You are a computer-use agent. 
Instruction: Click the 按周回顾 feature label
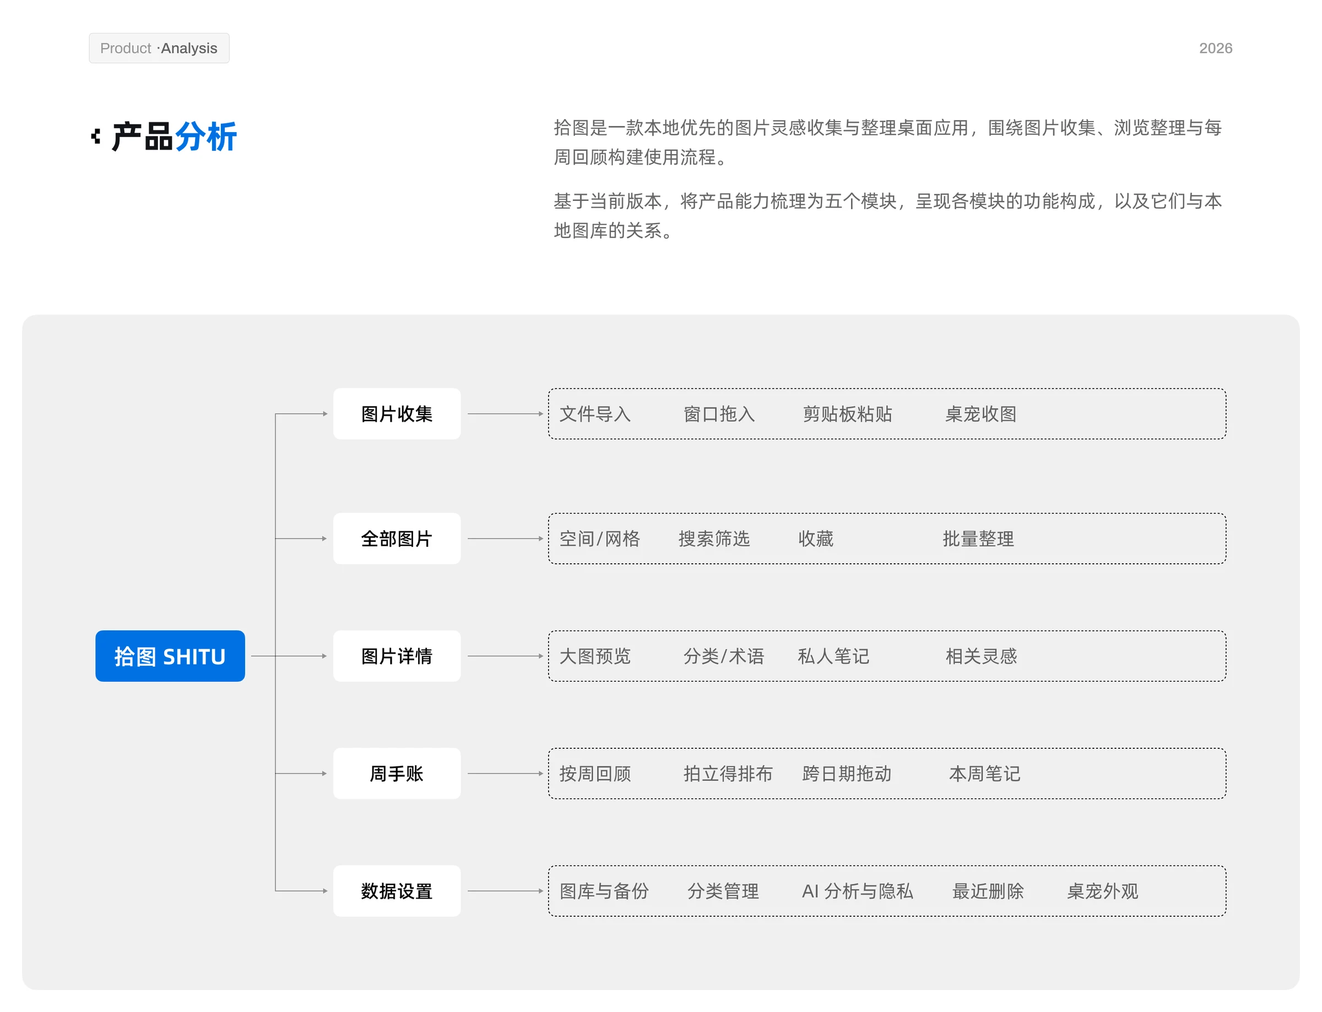[595, 774]
